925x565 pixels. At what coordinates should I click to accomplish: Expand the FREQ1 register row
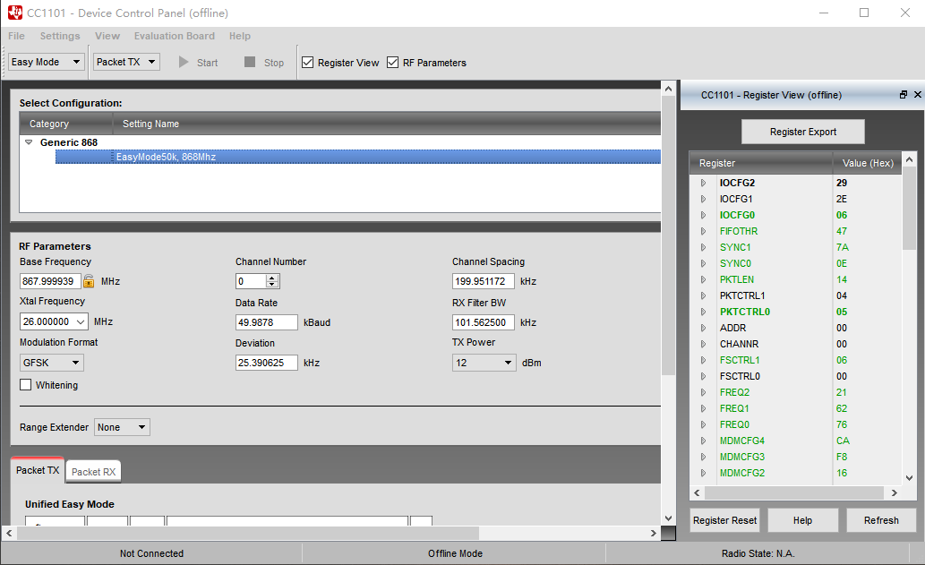(703, 408)
